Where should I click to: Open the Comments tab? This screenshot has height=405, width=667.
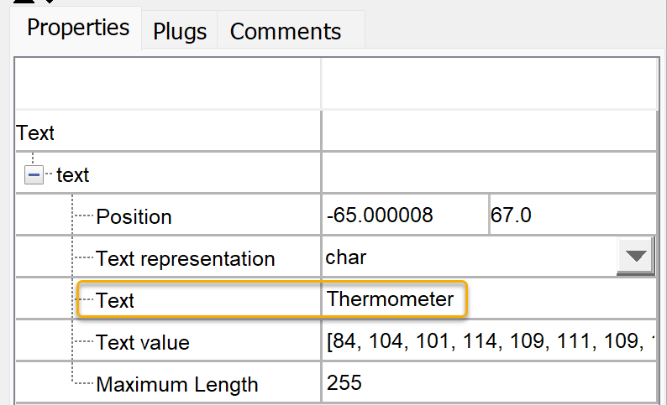pos(286,32)
